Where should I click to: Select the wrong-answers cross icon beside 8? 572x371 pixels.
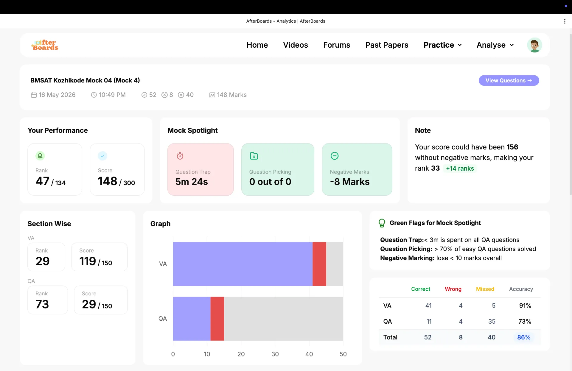coord(164,95)
